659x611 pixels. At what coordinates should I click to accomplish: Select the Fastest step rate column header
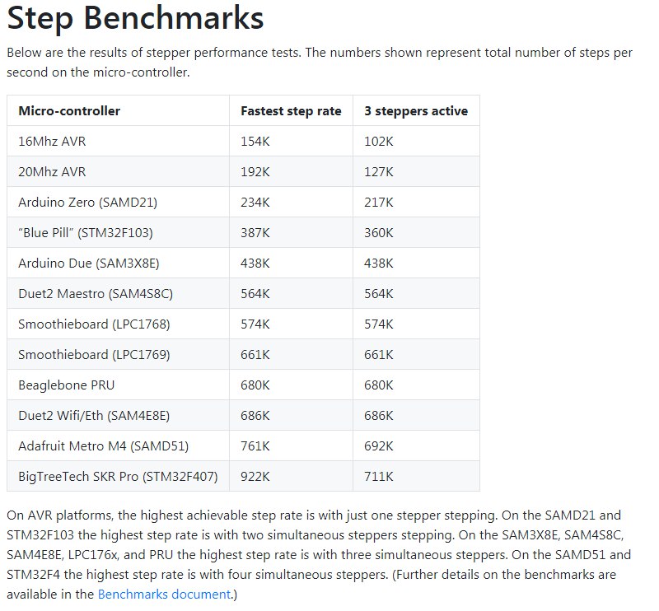[x=291, y=111]
